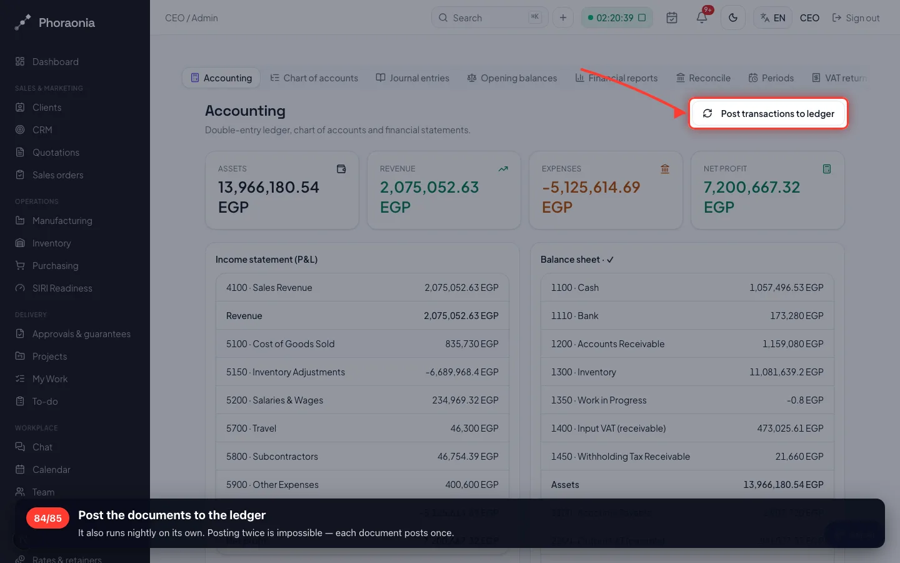Switch to Opening balances tab

click(x=512, y=78)
